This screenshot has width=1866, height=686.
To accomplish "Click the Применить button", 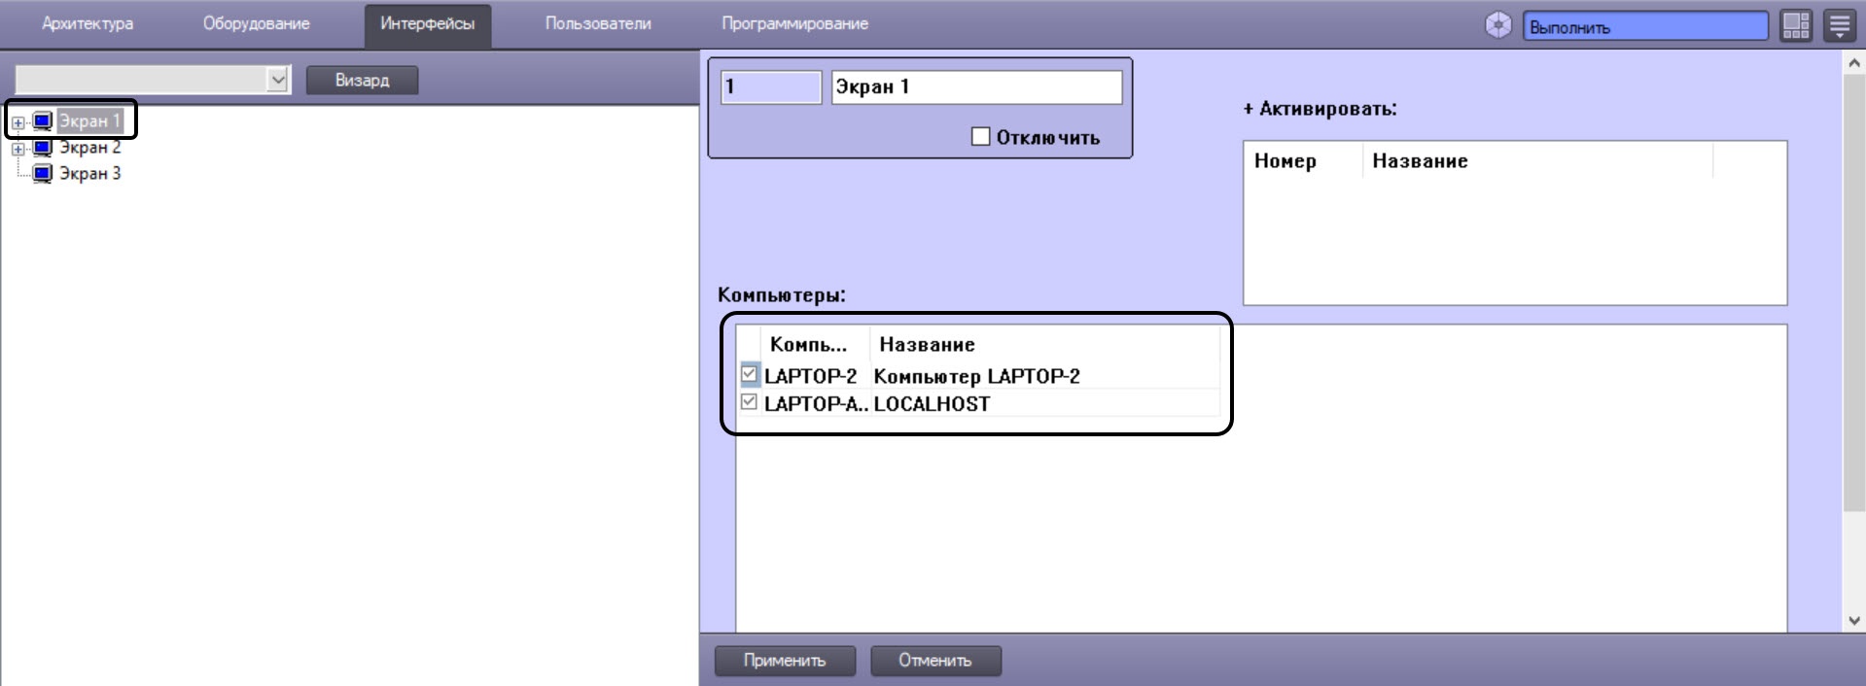I will point(785,661).
